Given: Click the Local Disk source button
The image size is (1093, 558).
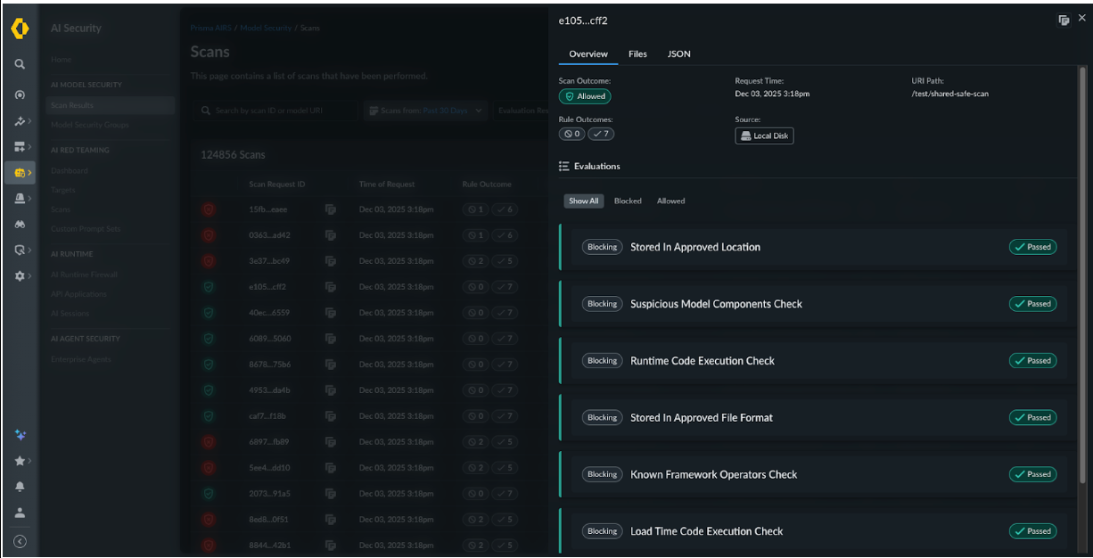Looking at the screenshot, I should click(x=764, y=136).
